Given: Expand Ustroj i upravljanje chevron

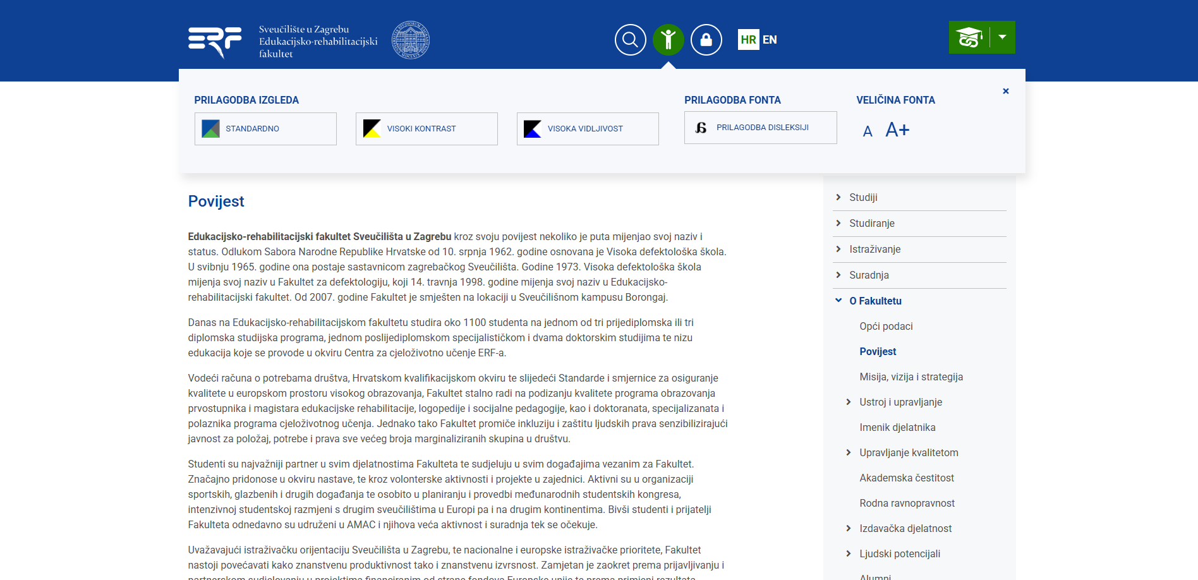Looking at the screenshot, I should 849,402.
